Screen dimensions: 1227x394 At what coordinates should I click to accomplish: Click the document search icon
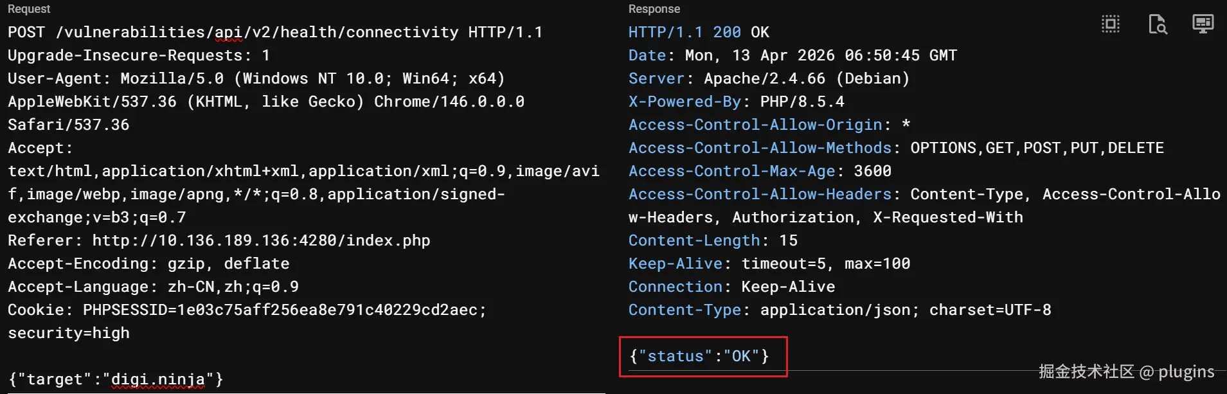(x=1157, y=24)
